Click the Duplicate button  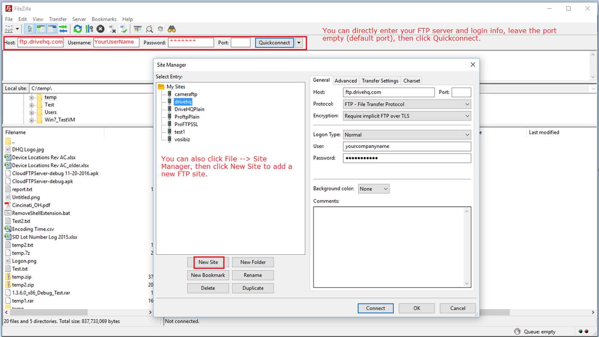(x=253, y=288)
